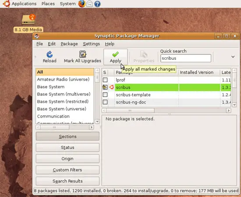Toggle the marked scribus package status box
Screen dimensions: 241x197
click(105, 87)
